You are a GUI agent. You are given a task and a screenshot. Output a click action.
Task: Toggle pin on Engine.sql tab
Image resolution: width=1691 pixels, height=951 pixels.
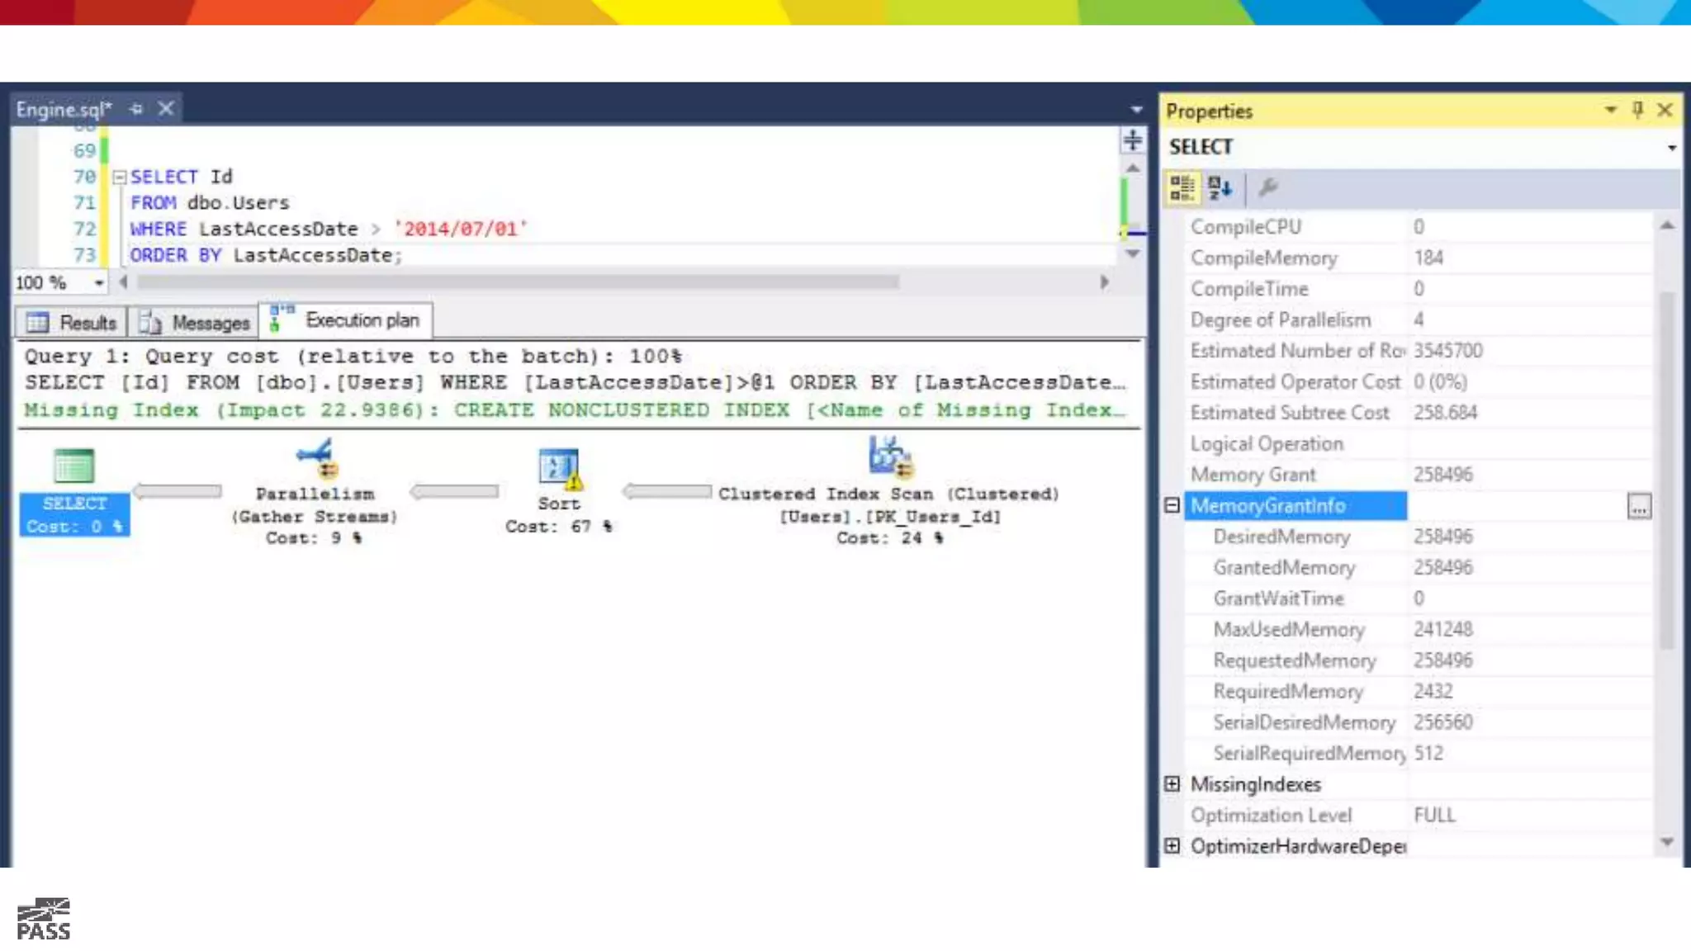point(136,109)
